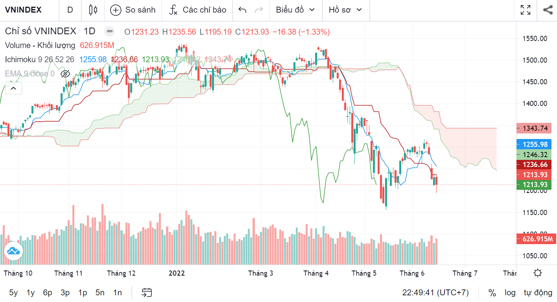This screenshot has height=302, width=557.
Task: Open Các chỉ báo indicators menu
Action: [197, 10]
